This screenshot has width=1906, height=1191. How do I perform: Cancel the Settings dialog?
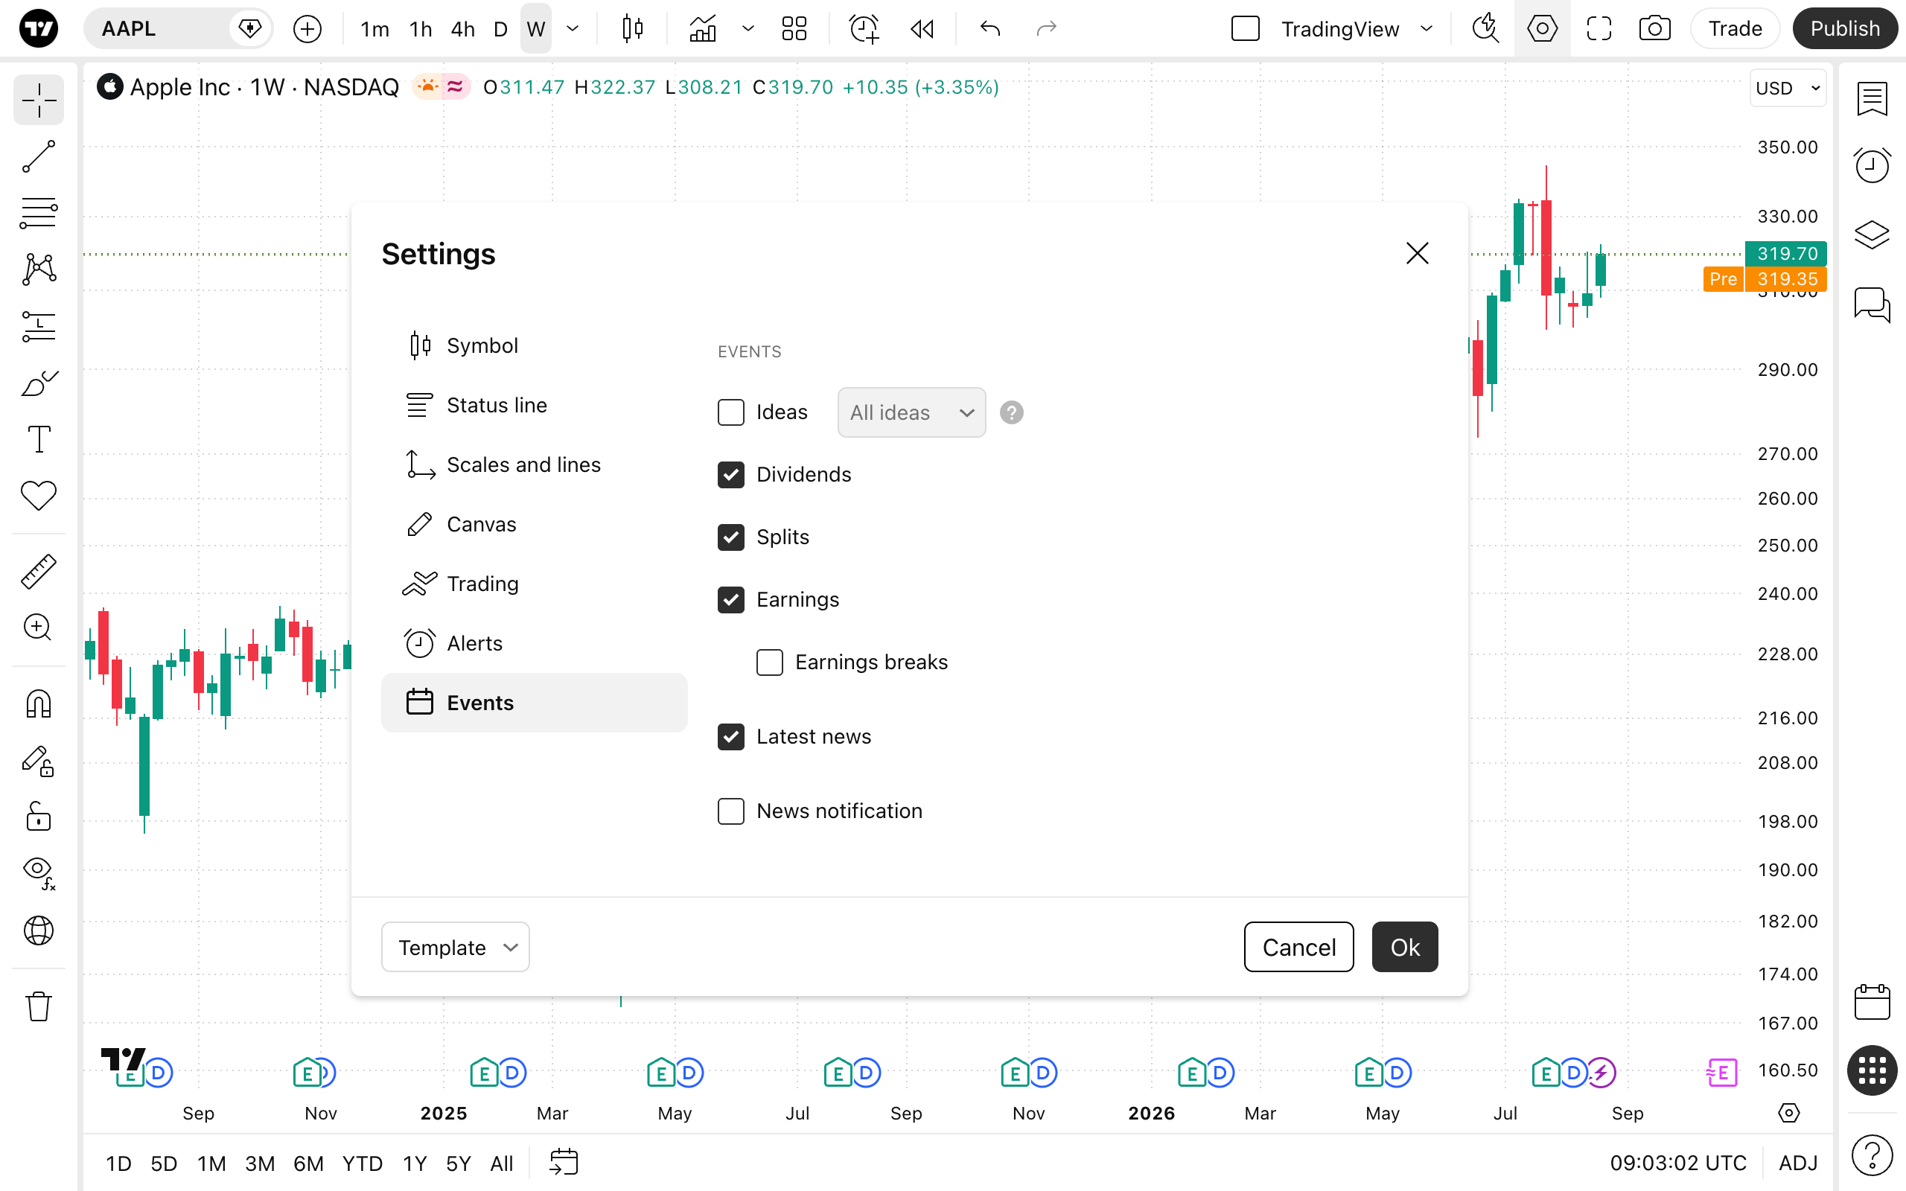tap(1298, 947)
